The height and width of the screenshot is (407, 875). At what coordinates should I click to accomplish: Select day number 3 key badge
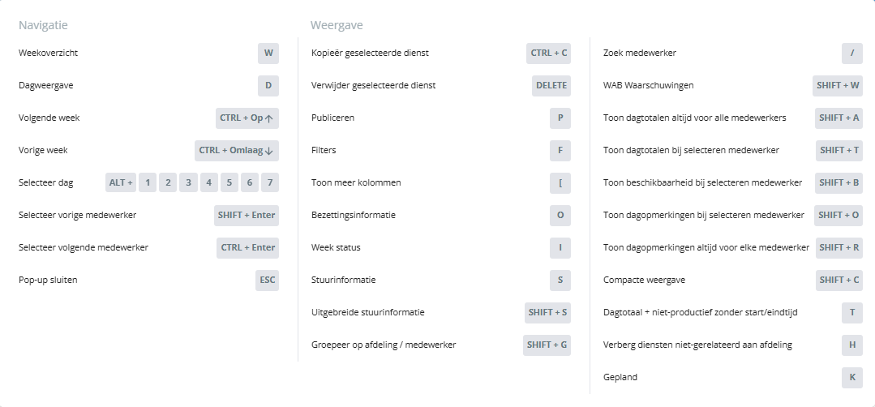(188, 183)
